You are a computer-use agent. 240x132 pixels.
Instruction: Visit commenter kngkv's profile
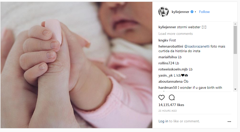pyautogui.click(x=163, y=40)
